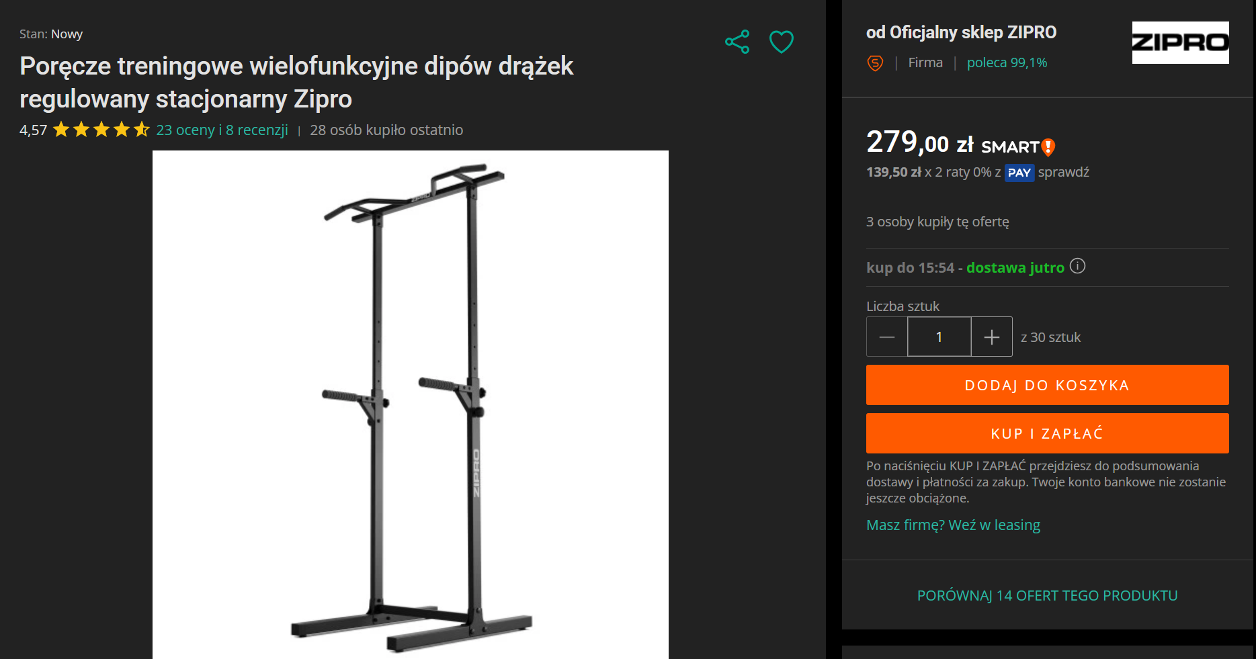
Task: Open the delivery info circle icon
Action: coord(1077,266)
